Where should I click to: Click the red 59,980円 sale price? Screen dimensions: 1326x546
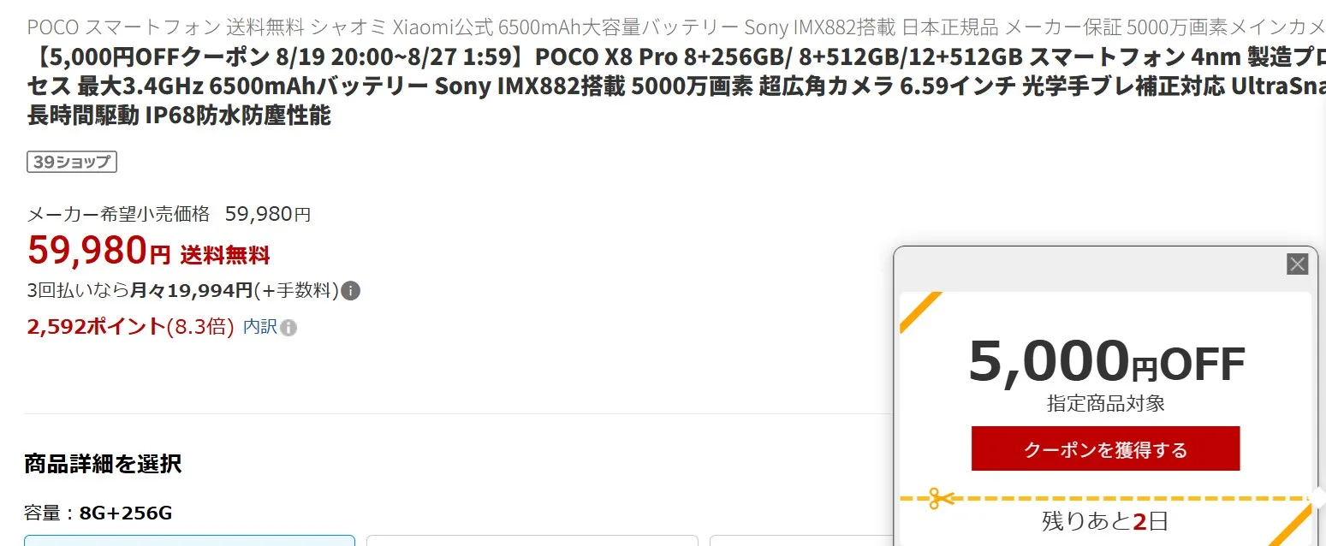click(99, 250)
